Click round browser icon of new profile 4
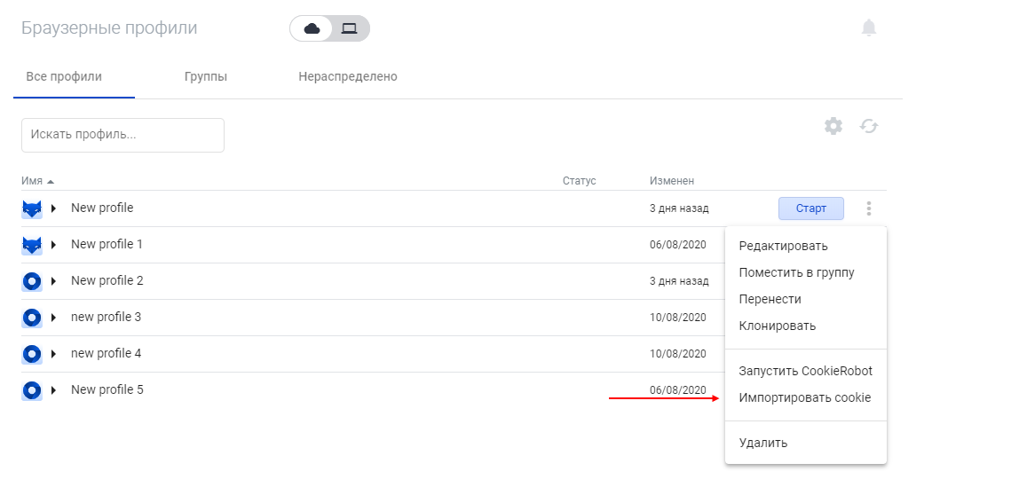The width and height of the screenshot is (1019, 495). click(x=32, y=354)
